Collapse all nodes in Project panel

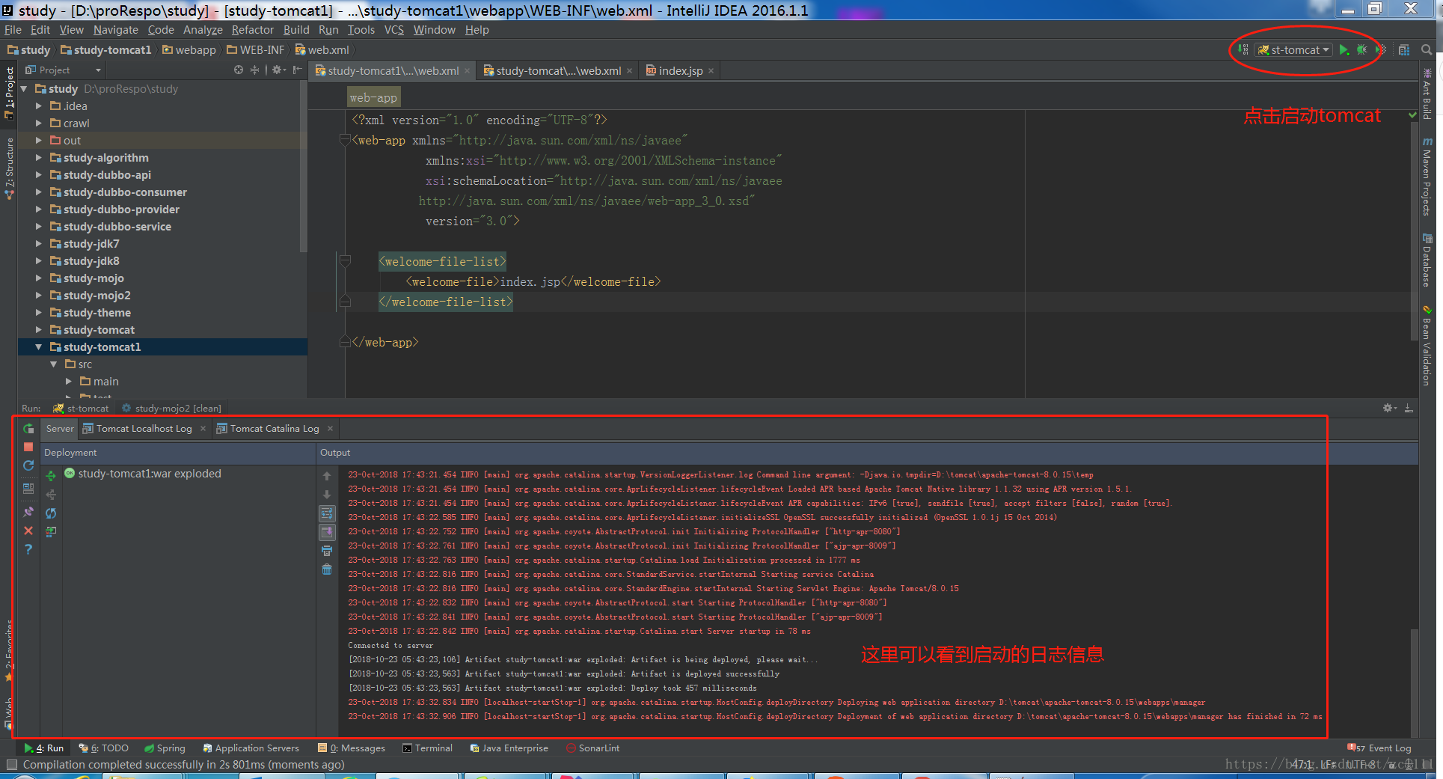point(254,70)
